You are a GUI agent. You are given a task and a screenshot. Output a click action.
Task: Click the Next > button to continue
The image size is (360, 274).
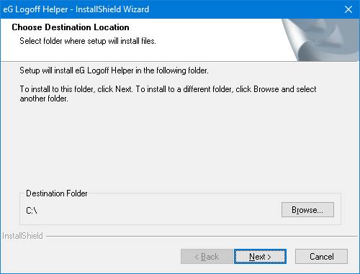click(x=260, y=257)
